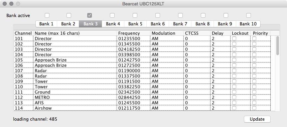Select frequency 03382250 cell
This screenshot has width=287, height=127.
tap(133, 87)
